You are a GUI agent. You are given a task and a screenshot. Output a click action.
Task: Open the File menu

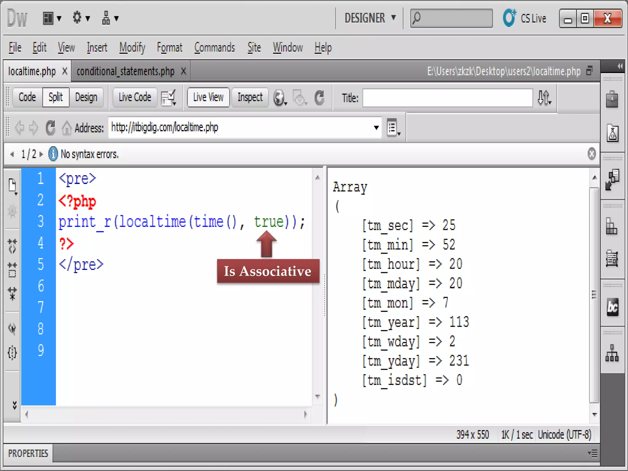(x=15, y=48)
